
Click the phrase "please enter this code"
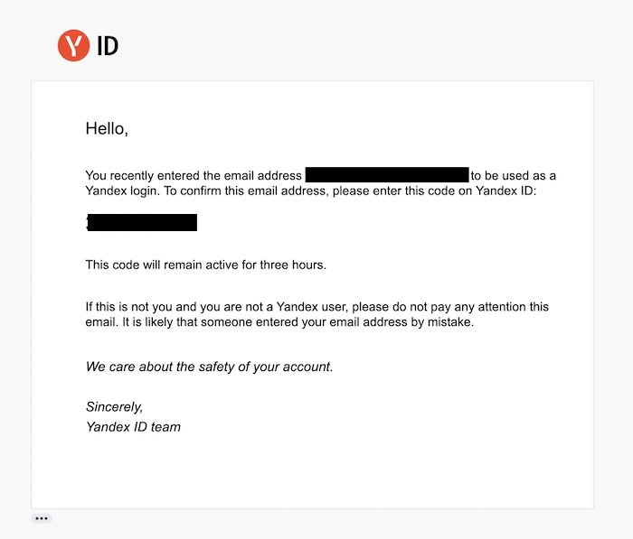coord(350,191)
